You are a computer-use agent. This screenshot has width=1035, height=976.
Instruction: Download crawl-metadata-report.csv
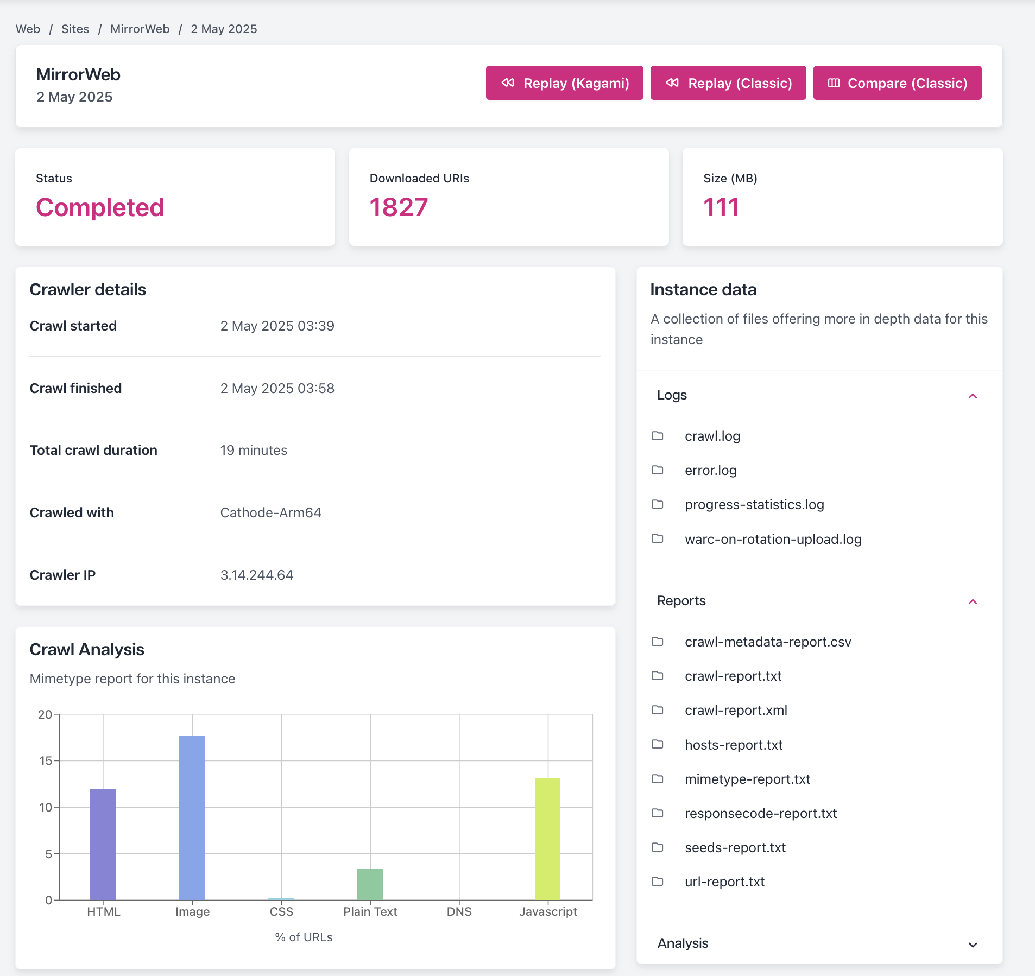(x=768, y=642)
